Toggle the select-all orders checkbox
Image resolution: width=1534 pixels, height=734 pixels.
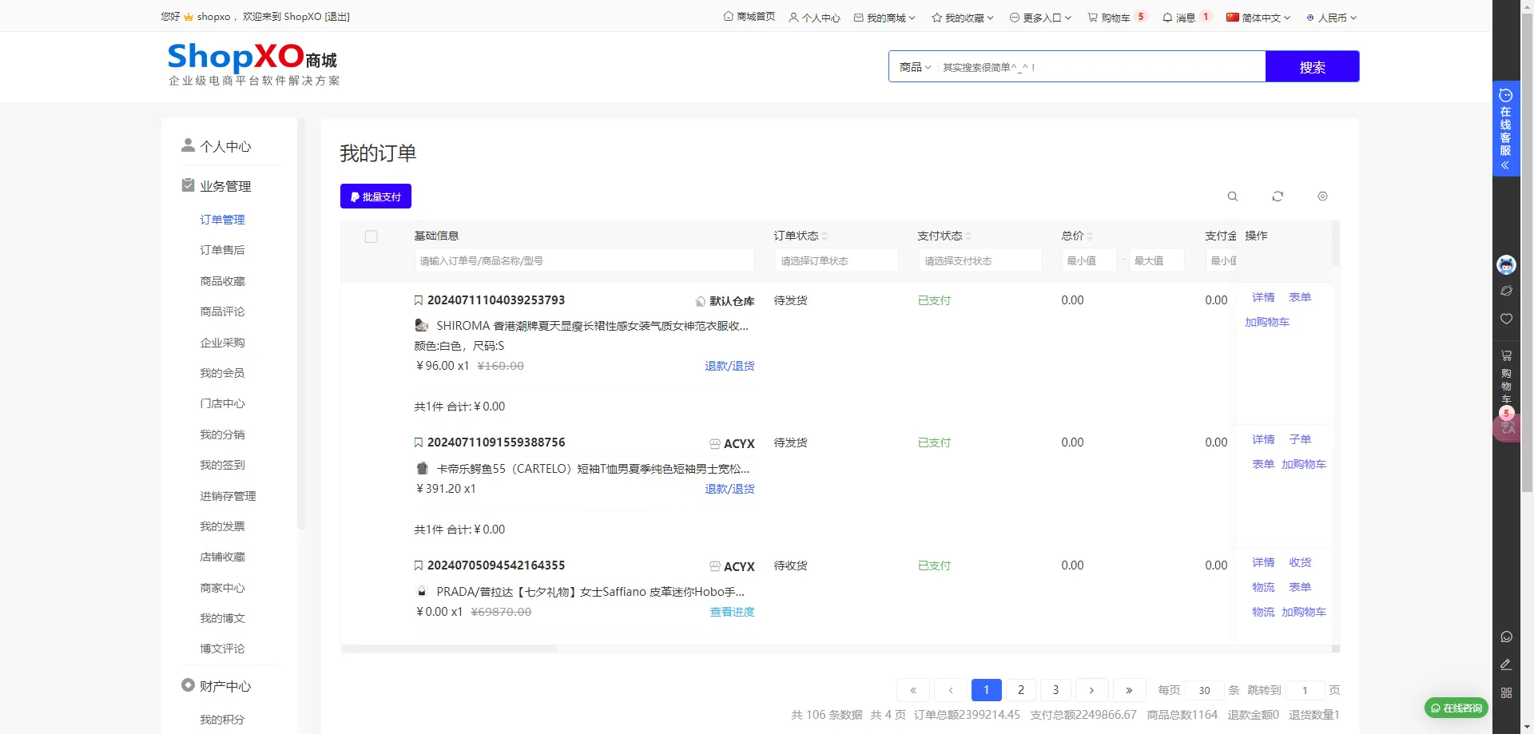point(371,236)
